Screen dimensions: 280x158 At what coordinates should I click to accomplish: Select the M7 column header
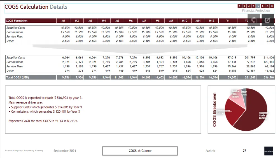[144, 20]
